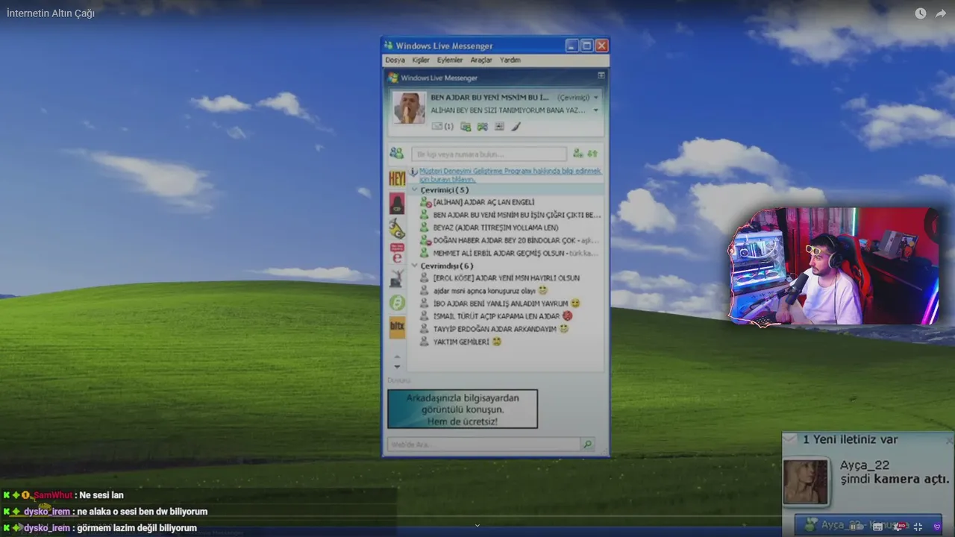Image resolution: width=955 pixels, height=537 pixels.
Task: Click the yellow tag sidebar tab icon
Action: click(397, 228)
